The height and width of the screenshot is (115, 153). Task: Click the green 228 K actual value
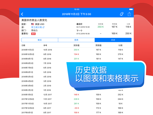tap(76, 99)
